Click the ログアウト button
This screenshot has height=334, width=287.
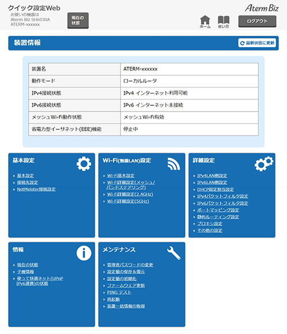coord(257,21)
